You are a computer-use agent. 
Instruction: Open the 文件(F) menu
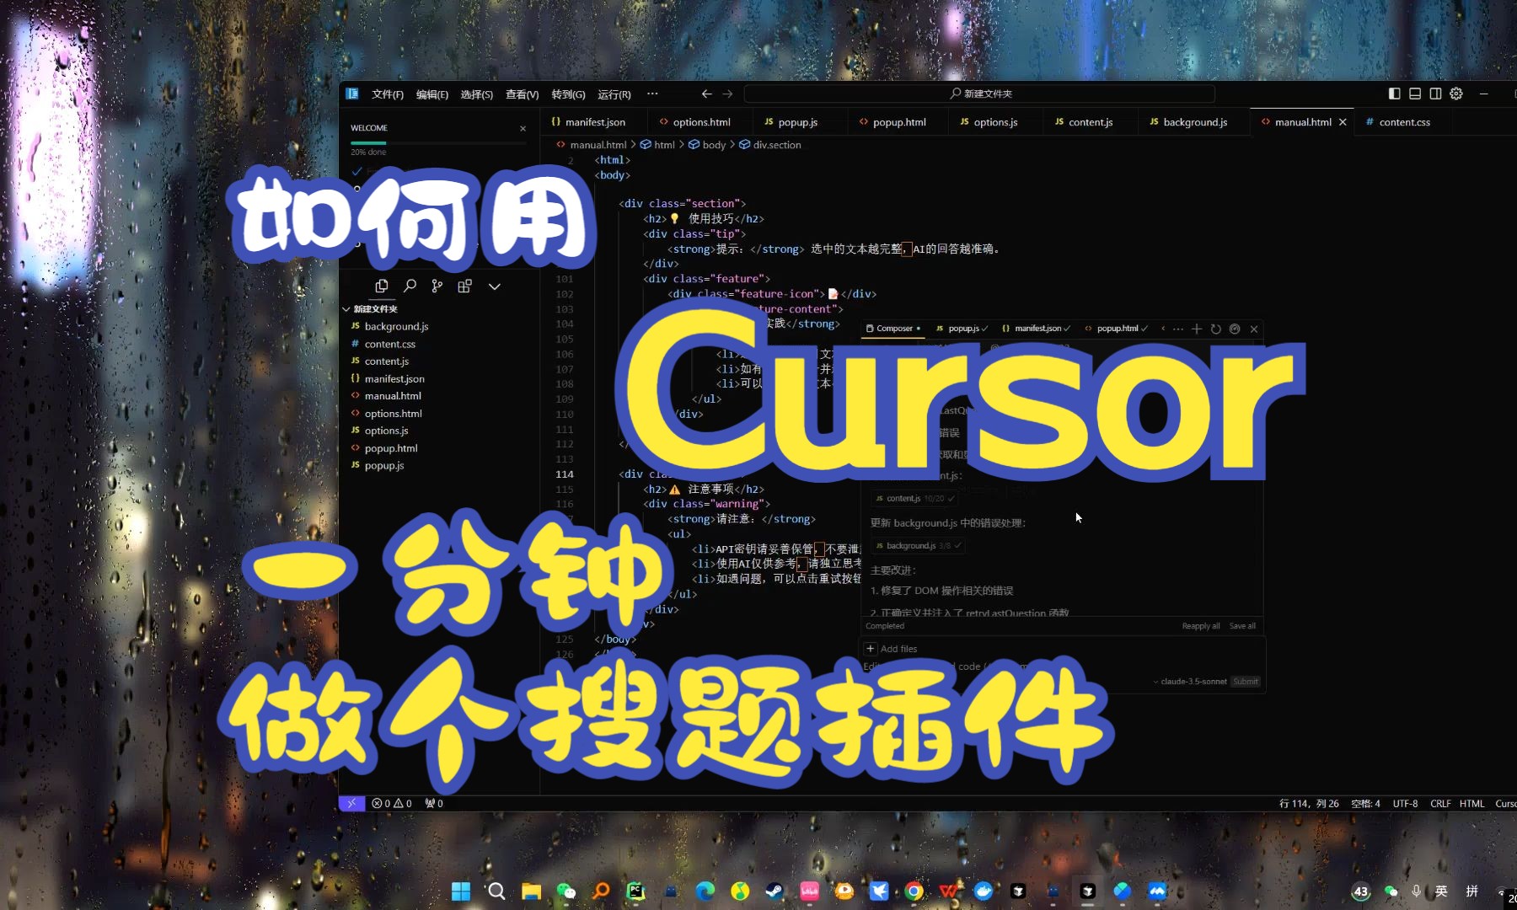[x=388, y=94]
